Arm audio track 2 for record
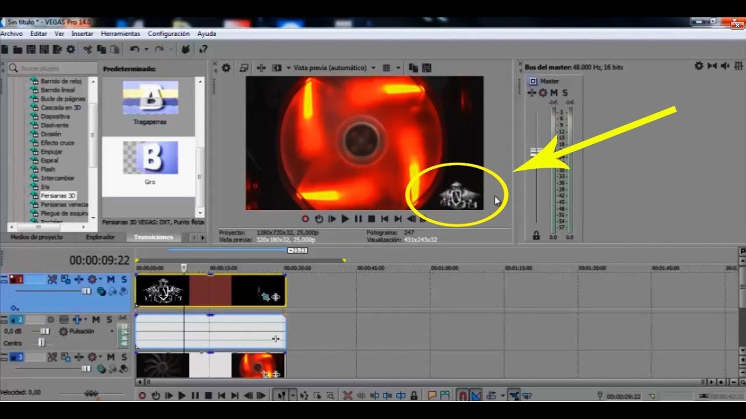Viewport: 746px width, 419px height. click(x=51, y=319)
